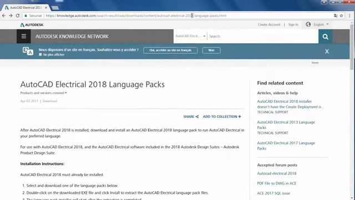Open the Chrome three-dot menu
The height and width of the screenshot is (200, 355).
[x=350, y=16]
